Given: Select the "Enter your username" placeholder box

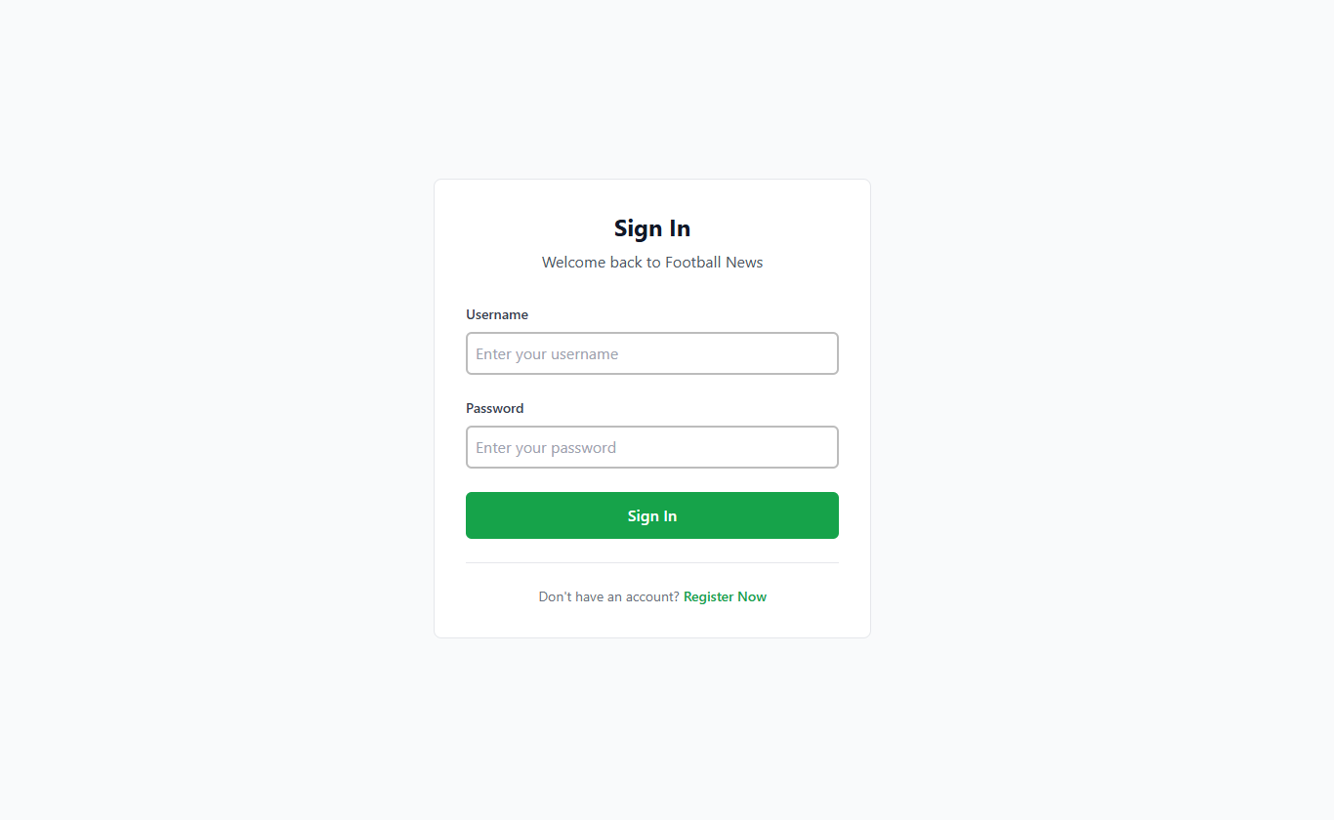Looking at the screenshot, I should click(651, 353).
